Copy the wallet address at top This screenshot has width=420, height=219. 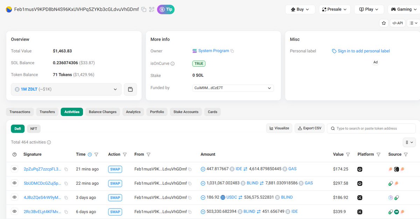pos(143,9)
